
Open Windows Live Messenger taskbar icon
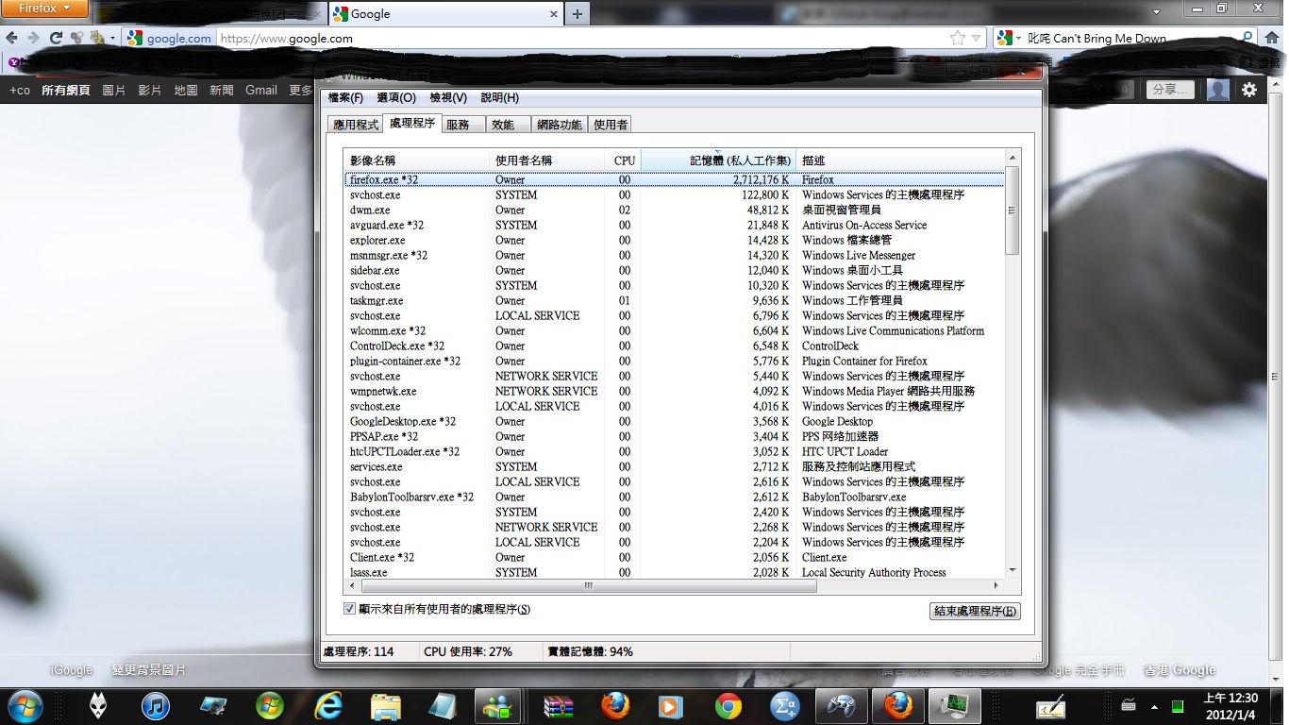[x=499, y=705]
